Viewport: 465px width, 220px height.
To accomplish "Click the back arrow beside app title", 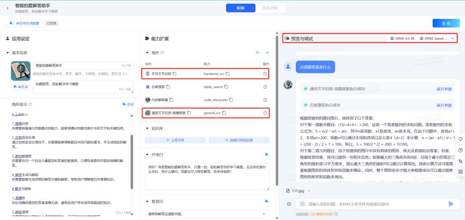I will pos(8,8).
